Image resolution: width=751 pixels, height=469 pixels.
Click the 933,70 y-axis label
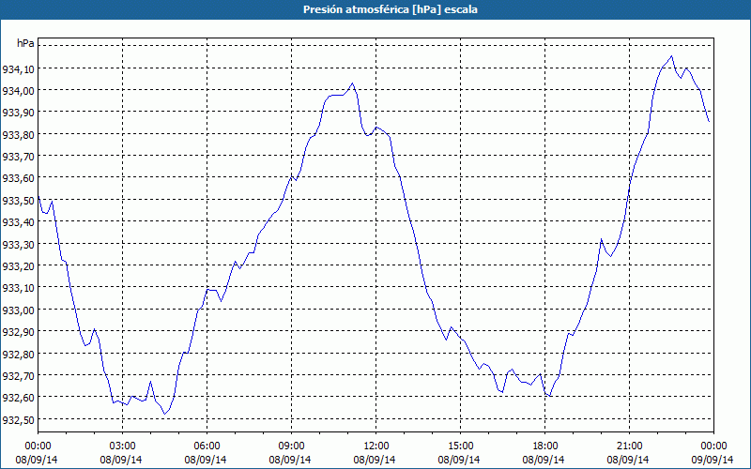point(18,157)
